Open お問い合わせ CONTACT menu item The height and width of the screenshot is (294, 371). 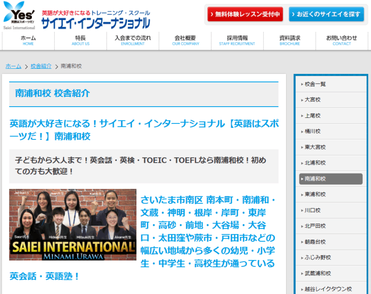[x=342, y=41]
